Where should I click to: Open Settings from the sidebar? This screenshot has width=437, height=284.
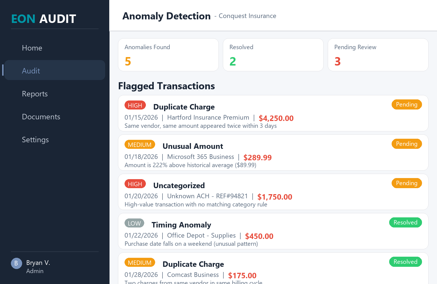click(35, 140)
